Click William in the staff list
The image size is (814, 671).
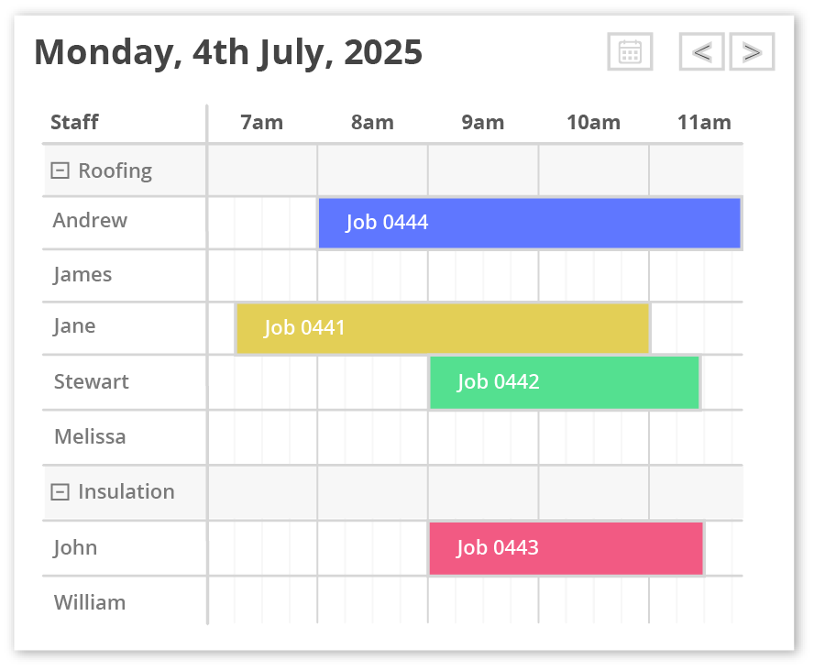click(90, 602)
